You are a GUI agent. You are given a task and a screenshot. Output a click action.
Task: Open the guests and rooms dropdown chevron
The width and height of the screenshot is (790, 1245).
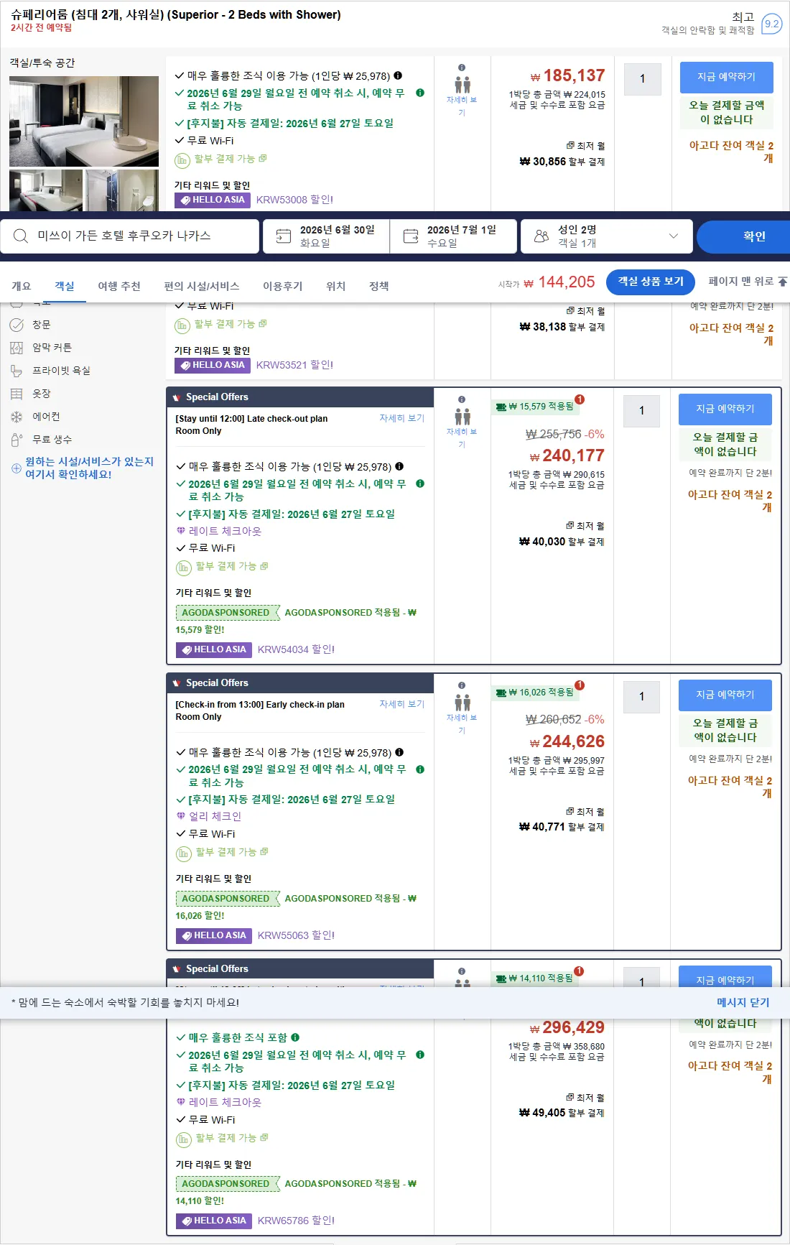click(673, 236)
